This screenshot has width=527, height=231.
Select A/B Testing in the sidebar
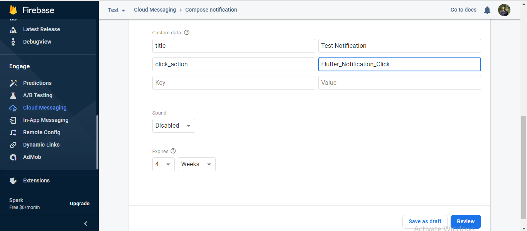click(37, 95)
